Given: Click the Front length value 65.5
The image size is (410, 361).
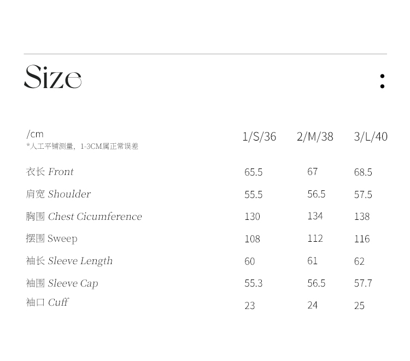Looking at the screenshot, I should coord(254,172).
